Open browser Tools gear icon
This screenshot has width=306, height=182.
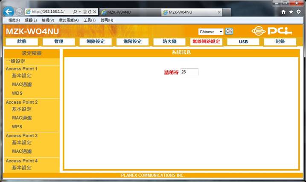299,11
